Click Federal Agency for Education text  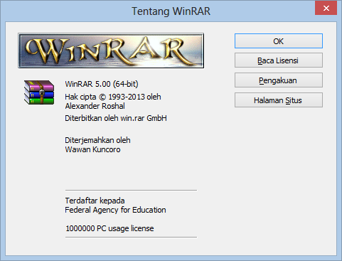[x=115, y=210]
